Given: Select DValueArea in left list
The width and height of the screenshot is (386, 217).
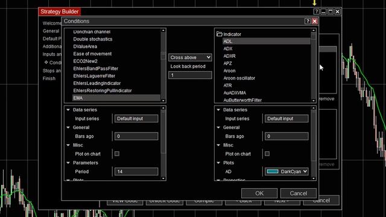Looking at the screenshot, I should pyautogui.click(x=85, y=46).
